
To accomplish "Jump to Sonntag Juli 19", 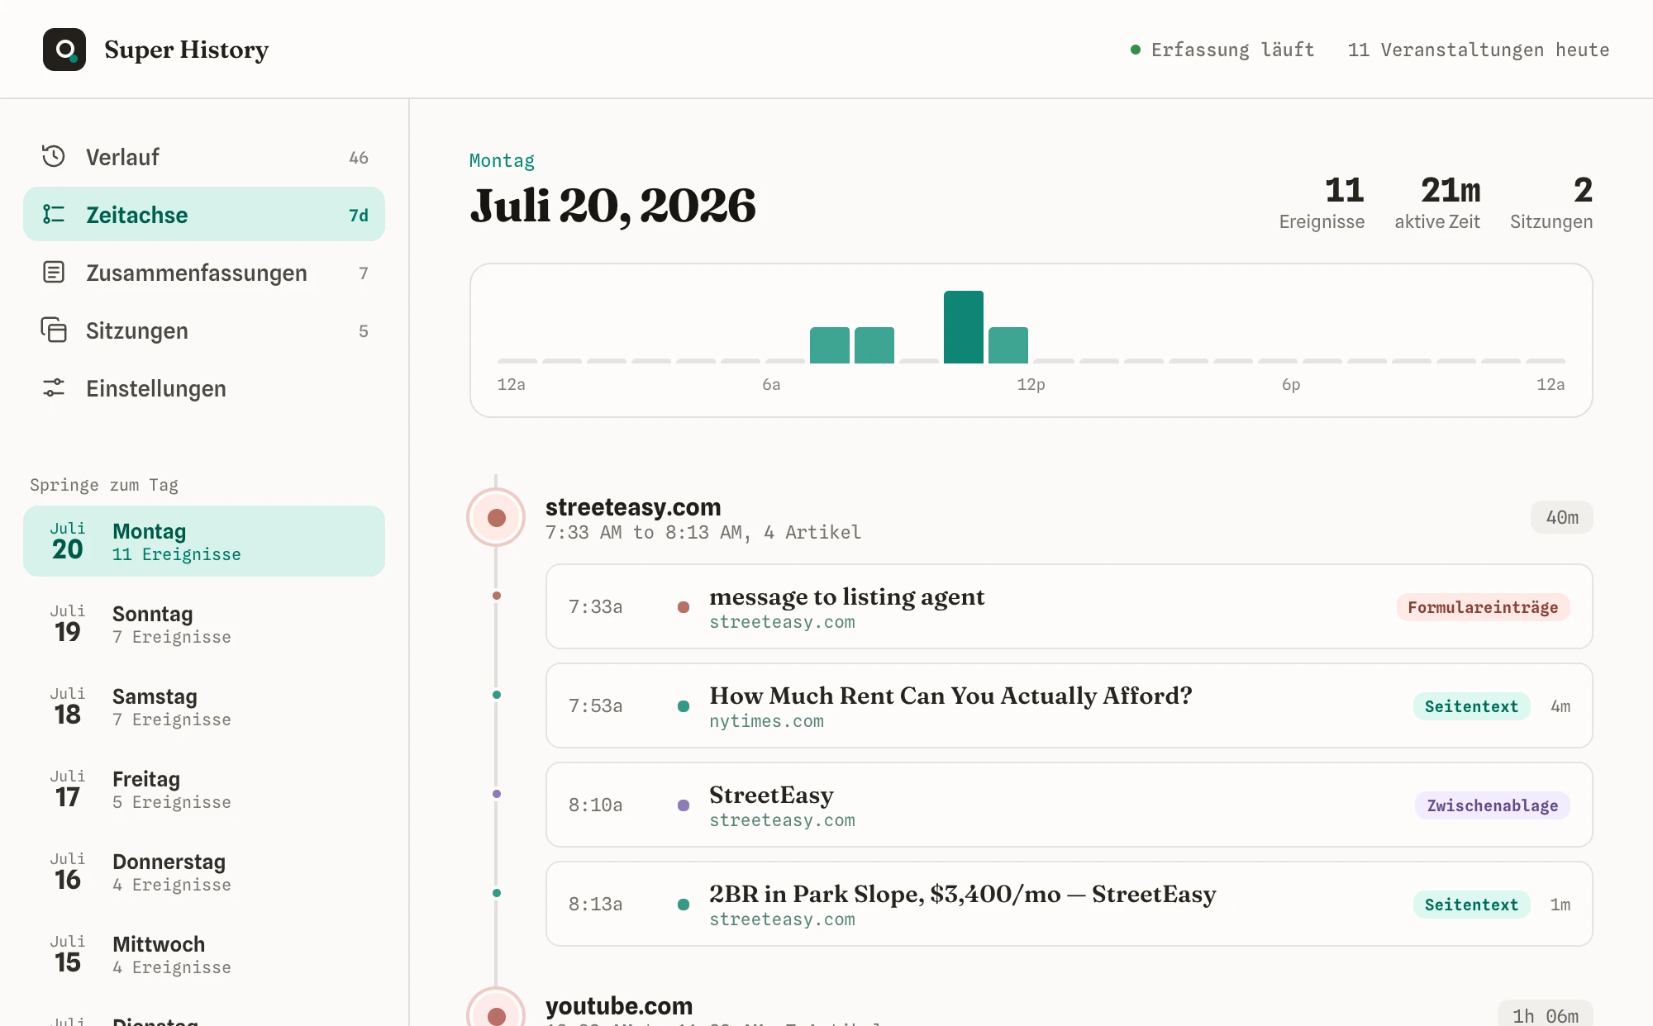I will click(204, 624).
